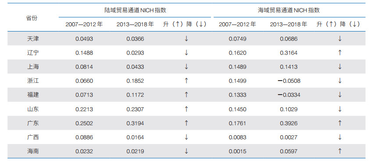This screenshot has width=375, height=162.
Task: Click 2013—2018年 under the 海域 header
Action: (x=289, y=25)
